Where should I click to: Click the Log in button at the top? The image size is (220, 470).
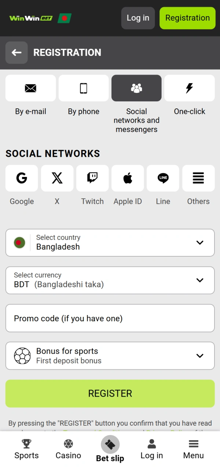[x=138, y=18]
